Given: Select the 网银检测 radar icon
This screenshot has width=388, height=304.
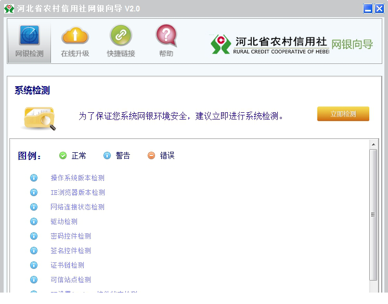Looking at the screenshot, I should click(30, 35).
